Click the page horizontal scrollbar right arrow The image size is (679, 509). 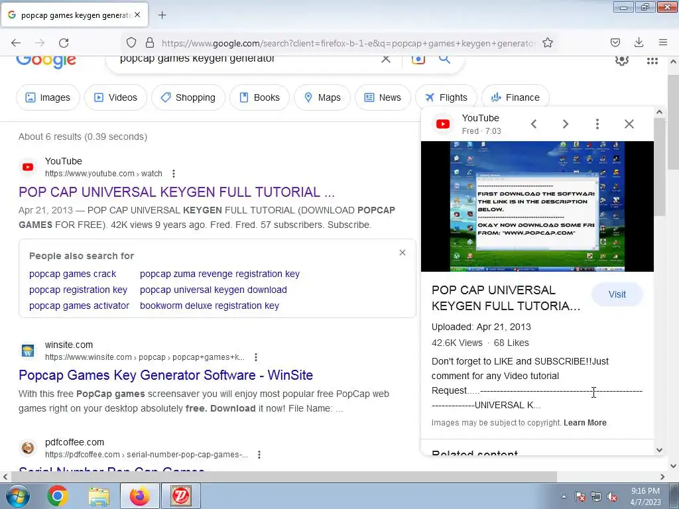click(662, 477)
